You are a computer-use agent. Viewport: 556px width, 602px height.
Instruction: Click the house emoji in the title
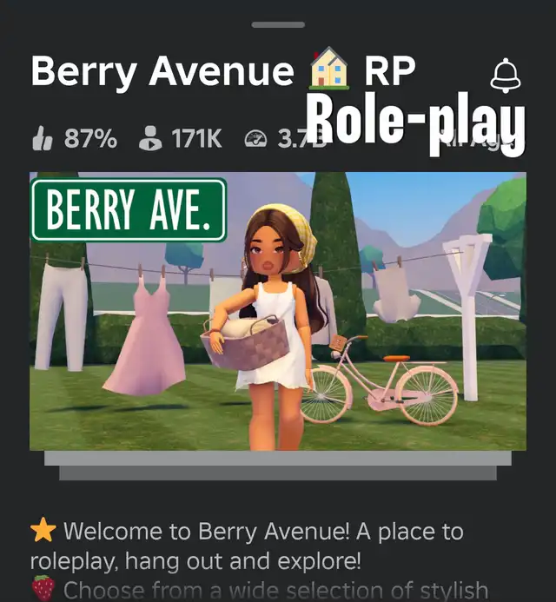point(329,69)
